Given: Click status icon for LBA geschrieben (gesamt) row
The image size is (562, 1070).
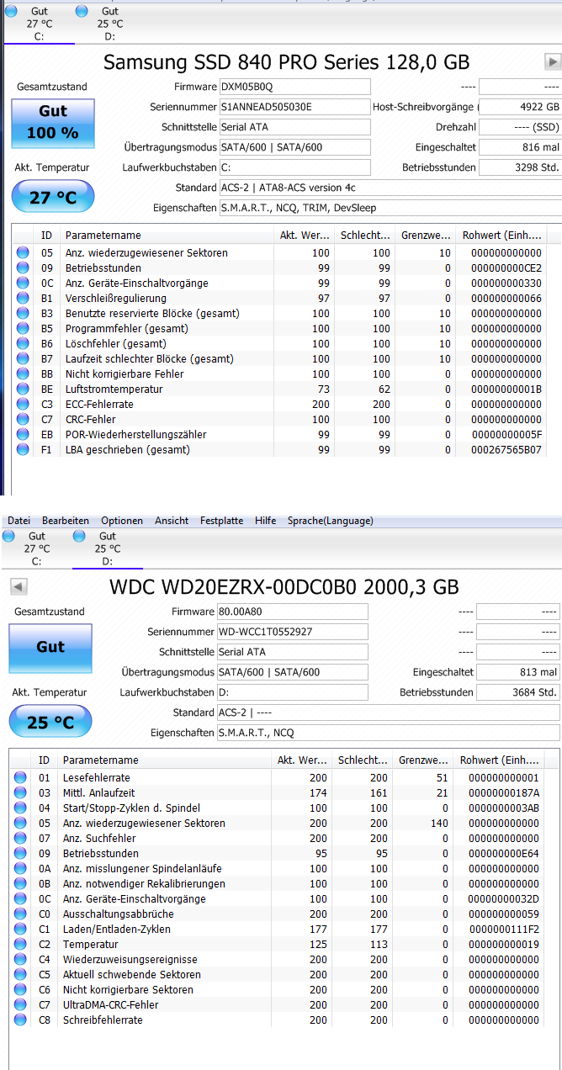Looking at the screenshot, I should [x=23, y=449].
